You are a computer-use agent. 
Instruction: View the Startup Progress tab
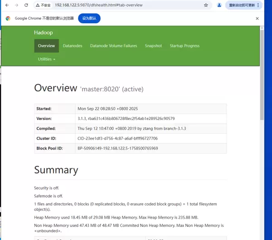(185, 46)
